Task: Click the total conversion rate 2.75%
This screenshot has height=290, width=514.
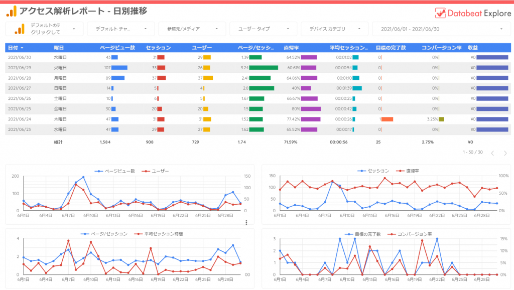Action: (428, 142)
